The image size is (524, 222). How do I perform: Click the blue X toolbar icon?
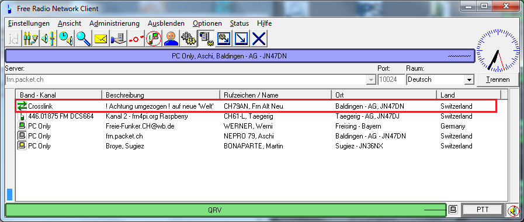click(259, 39)
